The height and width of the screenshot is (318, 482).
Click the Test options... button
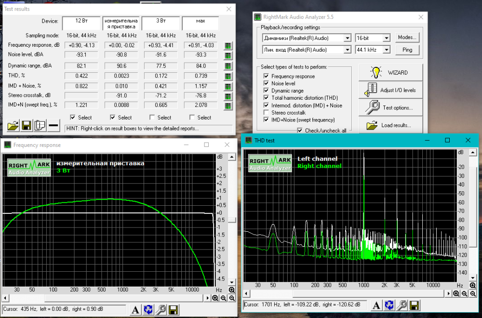(x=390, y=108)
